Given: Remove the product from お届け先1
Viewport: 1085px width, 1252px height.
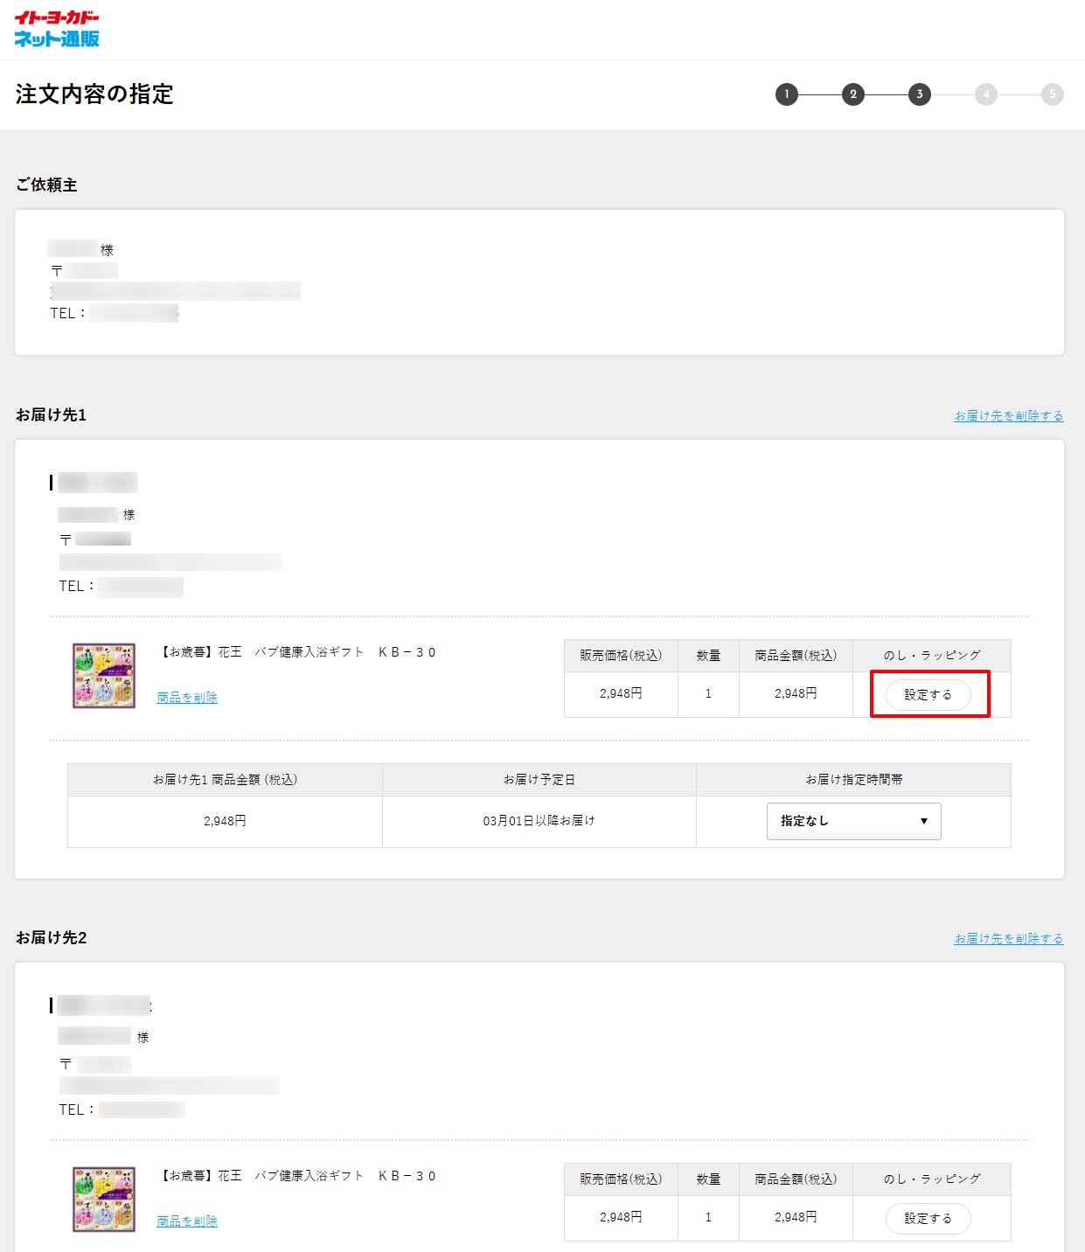Looking at the screenshot, I should click(187, 698).
